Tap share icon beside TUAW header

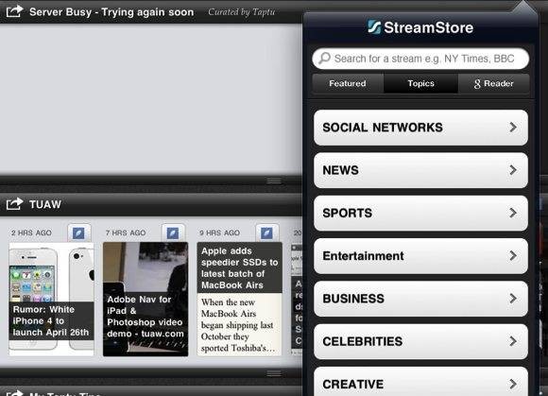(14, 204)
